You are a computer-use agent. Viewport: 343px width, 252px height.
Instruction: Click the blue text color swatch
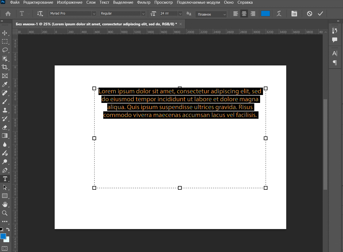click(x=265, y=14)
